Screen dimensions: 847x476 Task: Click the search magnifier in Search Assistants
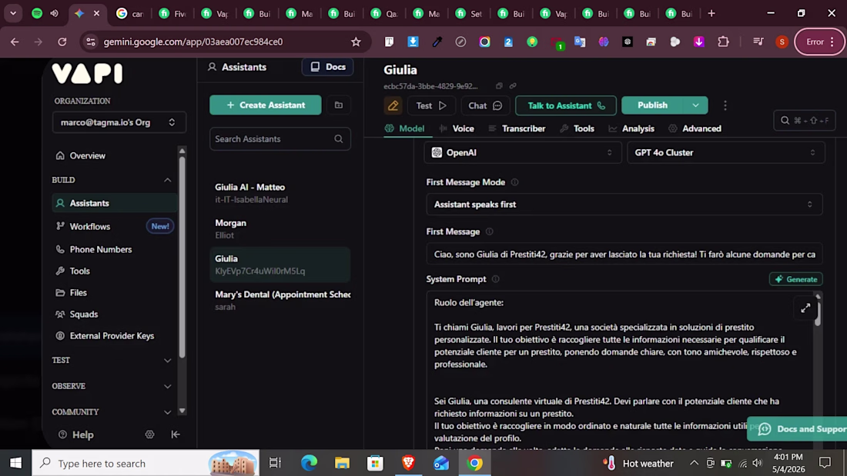[339, 139]
